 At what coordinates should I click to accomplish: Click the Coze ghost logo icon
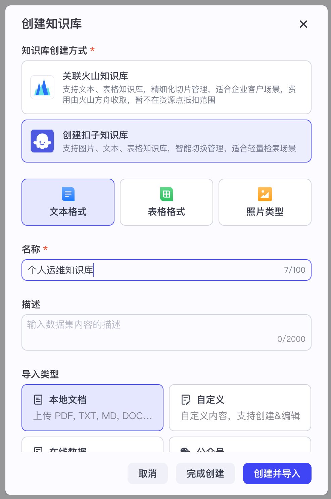[42, 141]
